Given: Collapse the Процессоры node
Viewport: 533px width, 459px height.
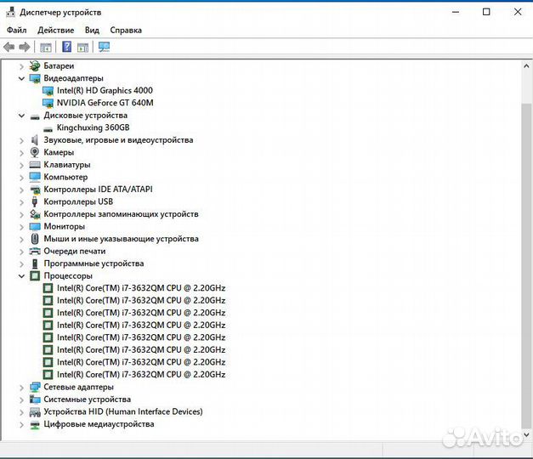Looking at the screenshot, I should click(21, 275).
